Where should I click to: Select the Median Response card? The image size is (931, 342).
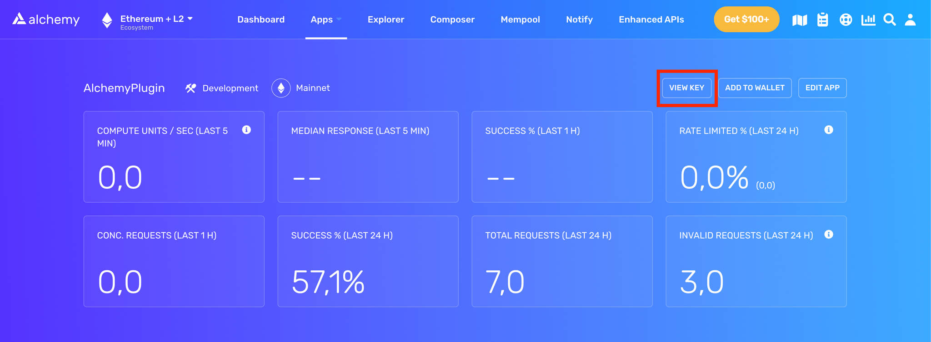point(368,156)
